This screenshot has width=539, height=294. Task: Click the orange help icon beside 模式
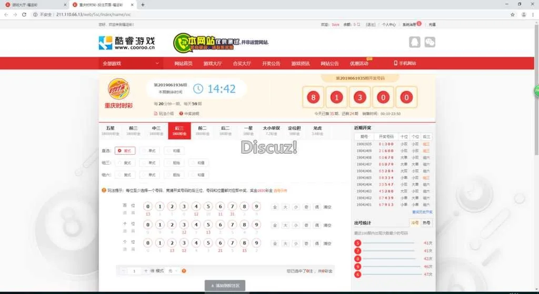click(184, 271)
